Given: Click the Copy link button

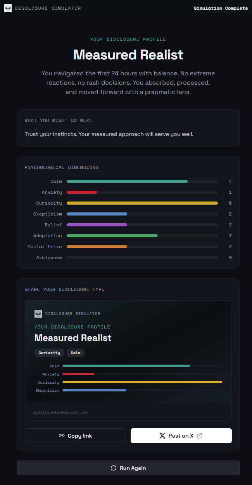Looking at the screenshot, I should pos(75,436).
